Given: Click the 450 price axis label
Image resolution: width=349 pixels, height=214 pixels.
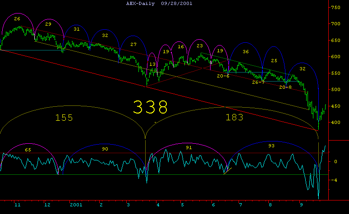Looking at the screenshot, I should [335, 106].
